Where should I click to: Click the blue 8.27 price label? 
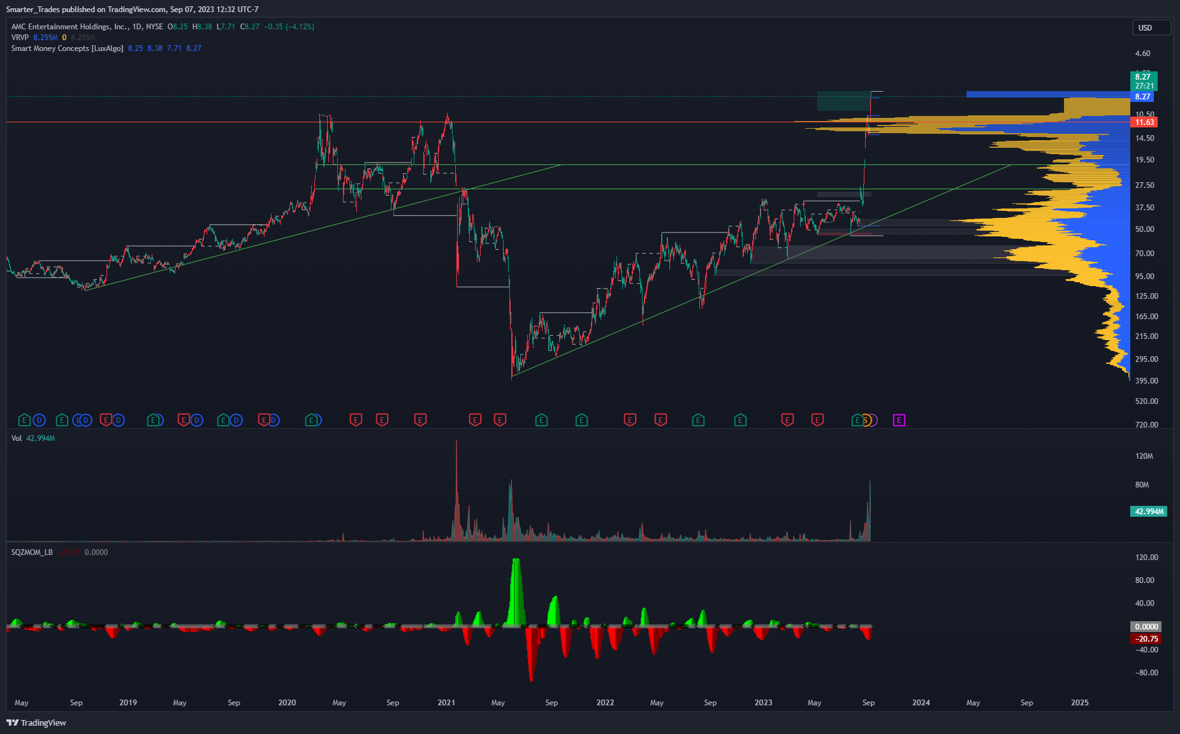point(1142,97)
